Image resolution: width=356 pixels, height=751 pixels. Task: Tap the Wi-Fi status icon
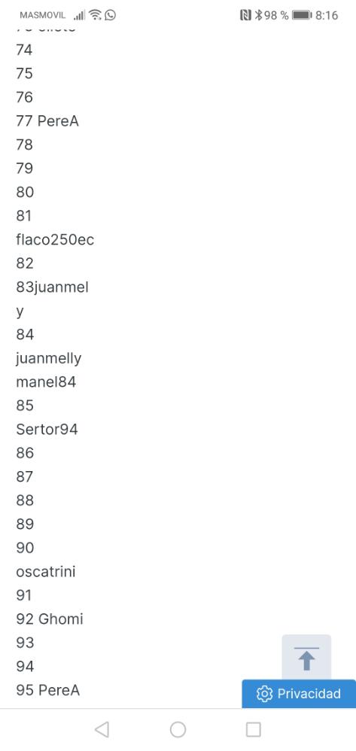coord(96,15)
